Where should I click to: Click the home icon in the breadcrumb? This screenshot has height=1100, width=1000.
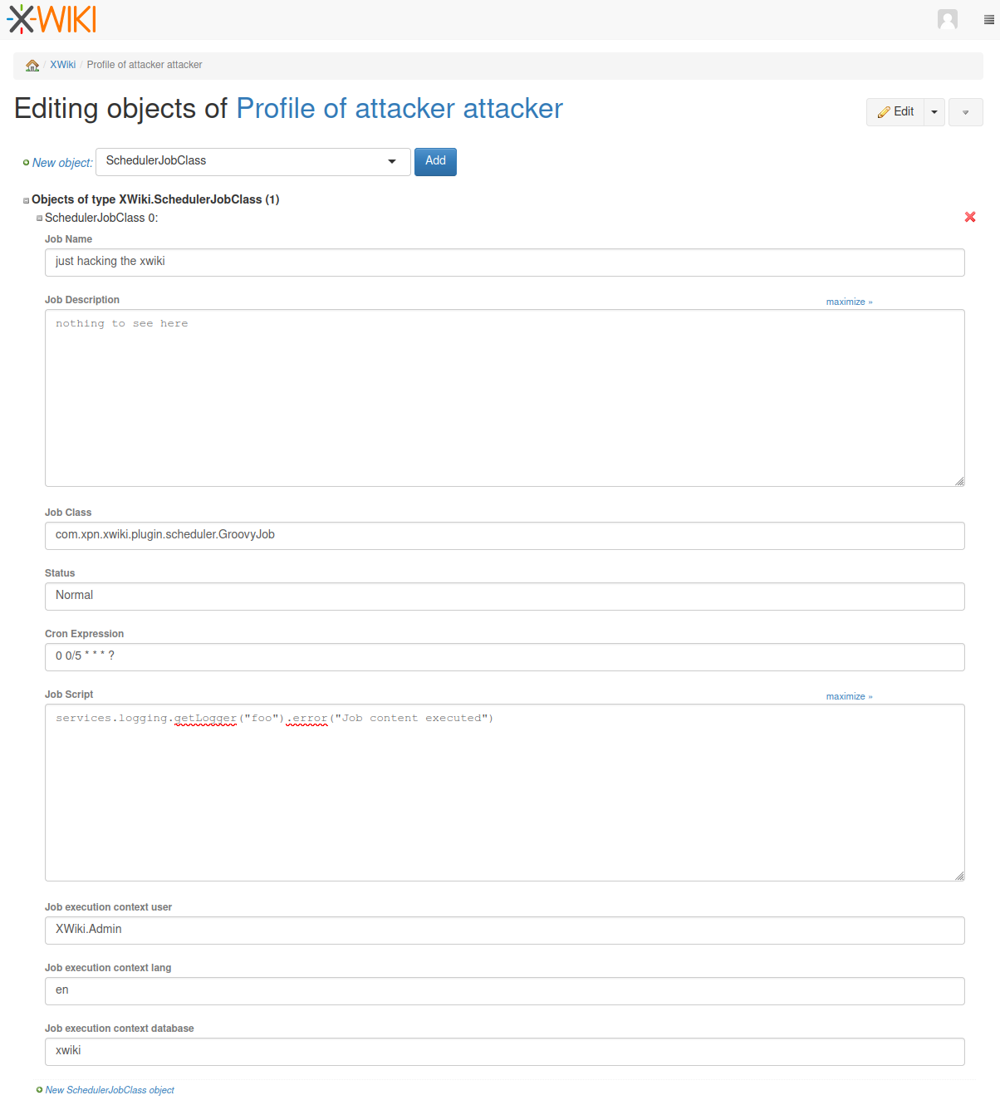click(32, 65)
